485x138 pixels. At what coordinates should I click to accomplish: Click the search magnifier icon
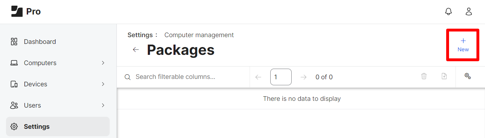(127, 77)
